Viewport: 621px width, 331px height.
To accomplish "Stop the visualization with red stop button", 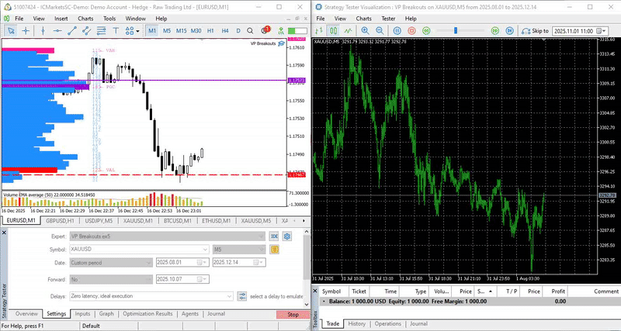I will (411, 30).
